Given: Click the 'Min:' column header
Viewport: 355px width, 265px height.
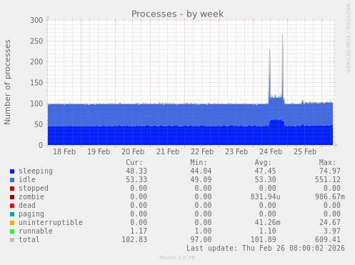Looking at the screenshot, I should point(199,163).
